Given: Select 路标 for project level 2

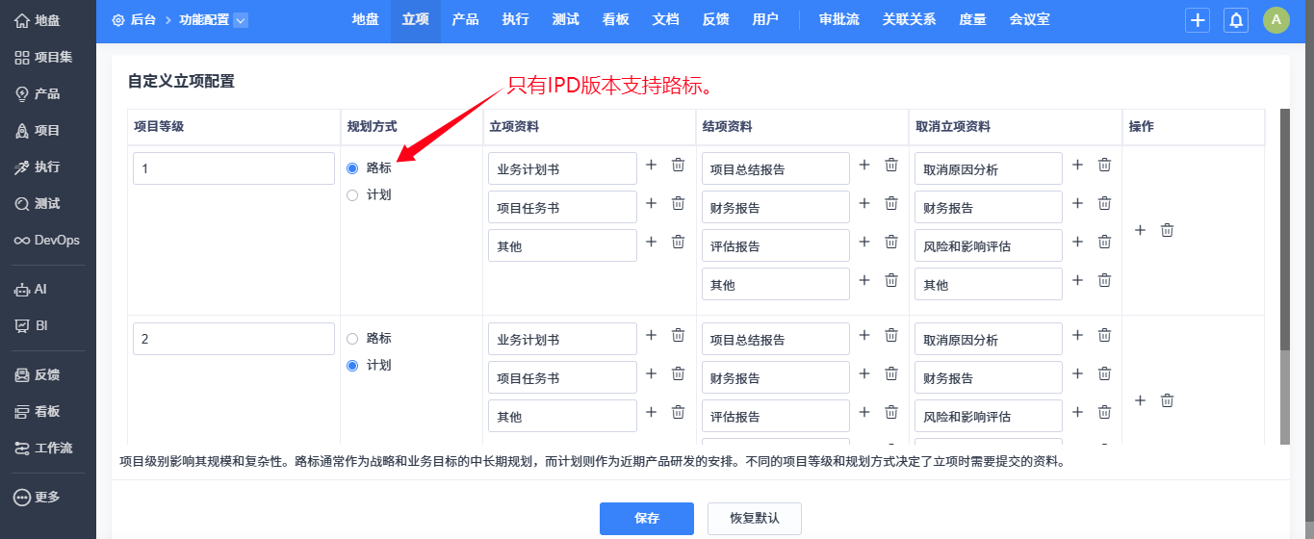Looking at the screenshot, I should 352,339.
